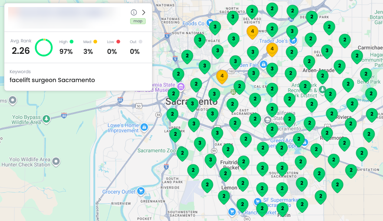This screenshot has width=383, height=221.
Task: Expand details with the right chevron arrow
Action: click(x=144, y=13)
